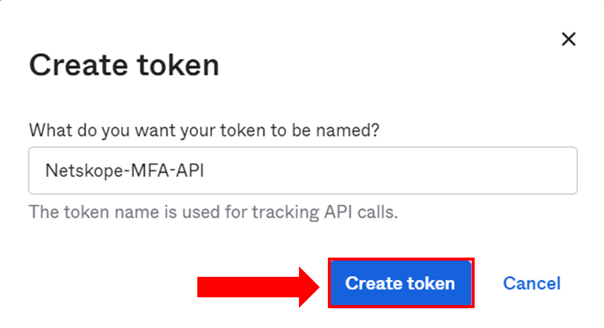
Task: Confirm token creation for Netskope-MFA-API
Action: tap(400, 283)
